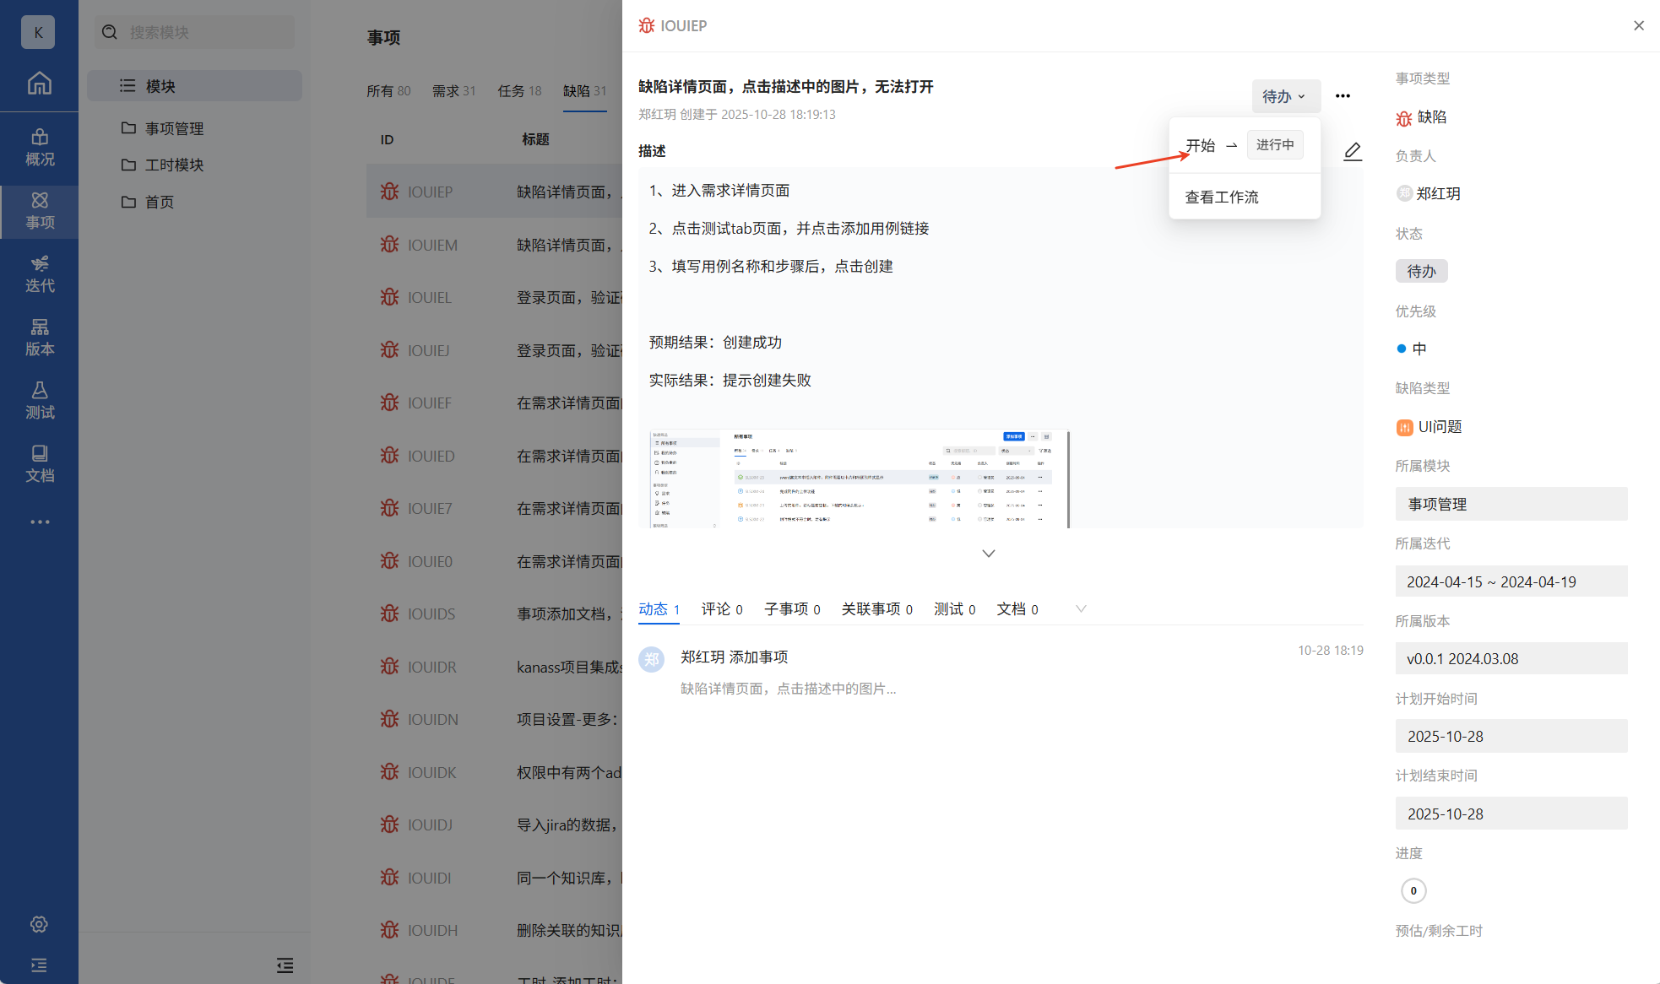
Task: Expand the description with down chevron
Action: [989, 554]
